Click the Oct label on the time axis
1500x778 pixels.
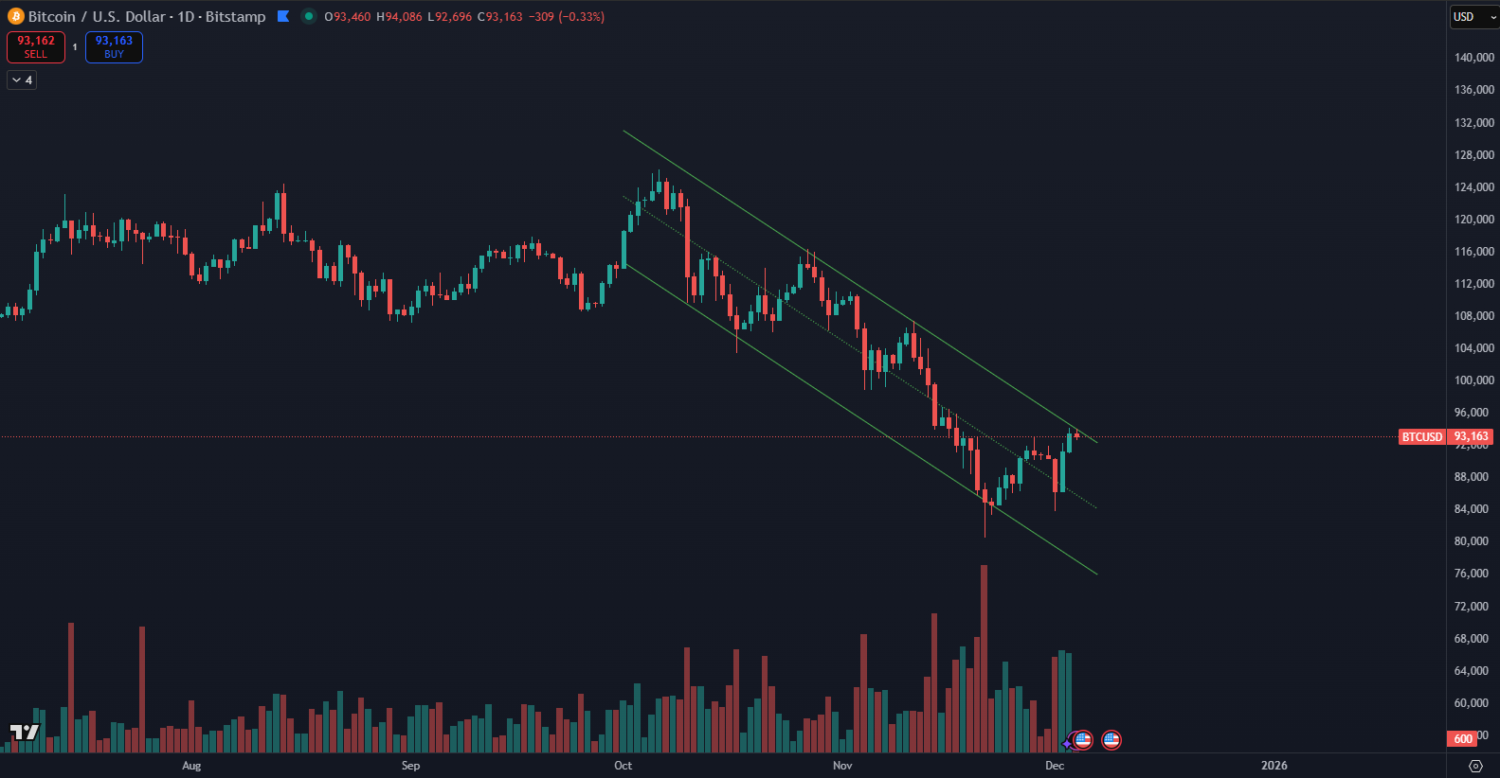623,766
